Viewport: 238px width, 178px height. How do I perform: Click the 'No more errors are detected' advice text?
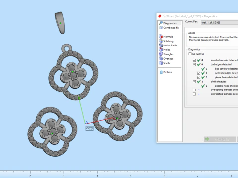pyautogui.click(x=213, y=39)
